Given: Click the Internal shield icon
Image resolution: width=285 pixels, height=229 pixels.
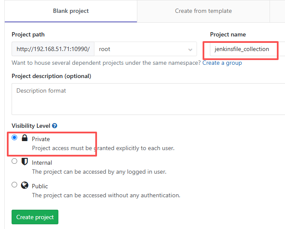Looking at the screenshot, I should [24, 161].
